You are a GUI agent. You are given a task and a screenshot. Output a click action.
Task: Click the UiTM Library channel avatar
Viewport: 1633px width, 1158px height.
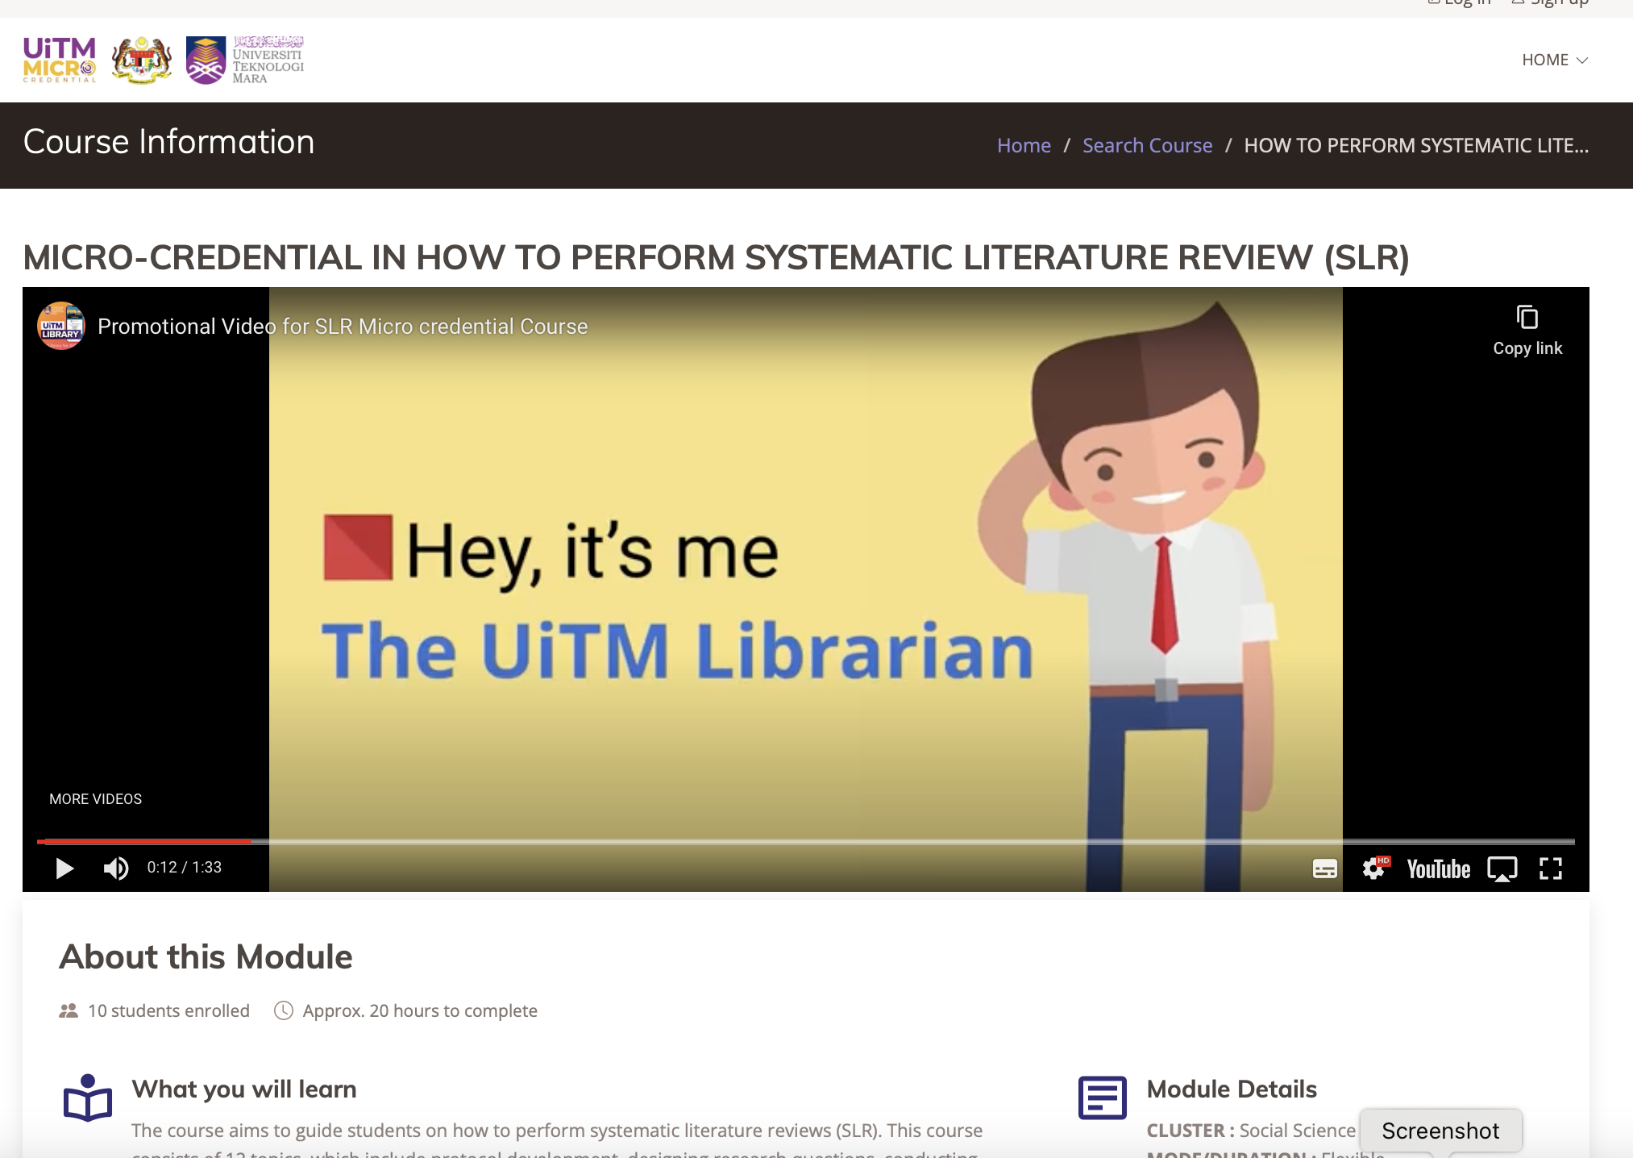[x=61, y=327]
